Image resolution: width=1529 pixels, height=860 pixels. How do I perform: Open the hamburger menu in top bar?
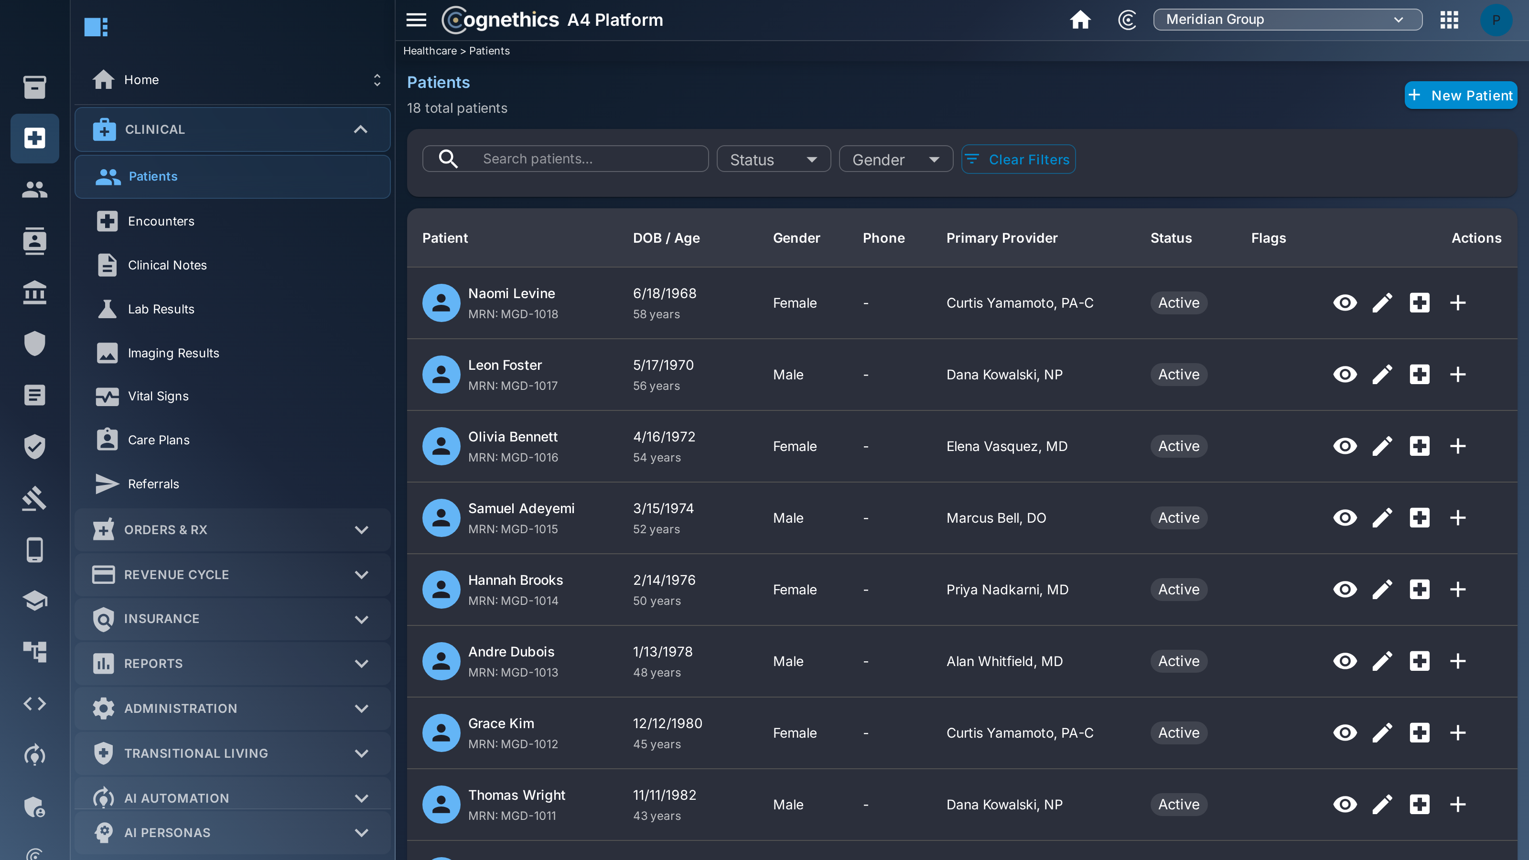click(416, 20)
